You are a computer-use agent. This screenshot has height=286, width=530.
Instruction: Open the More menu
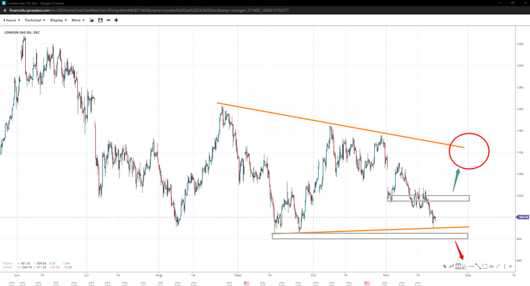coord(78,20)
